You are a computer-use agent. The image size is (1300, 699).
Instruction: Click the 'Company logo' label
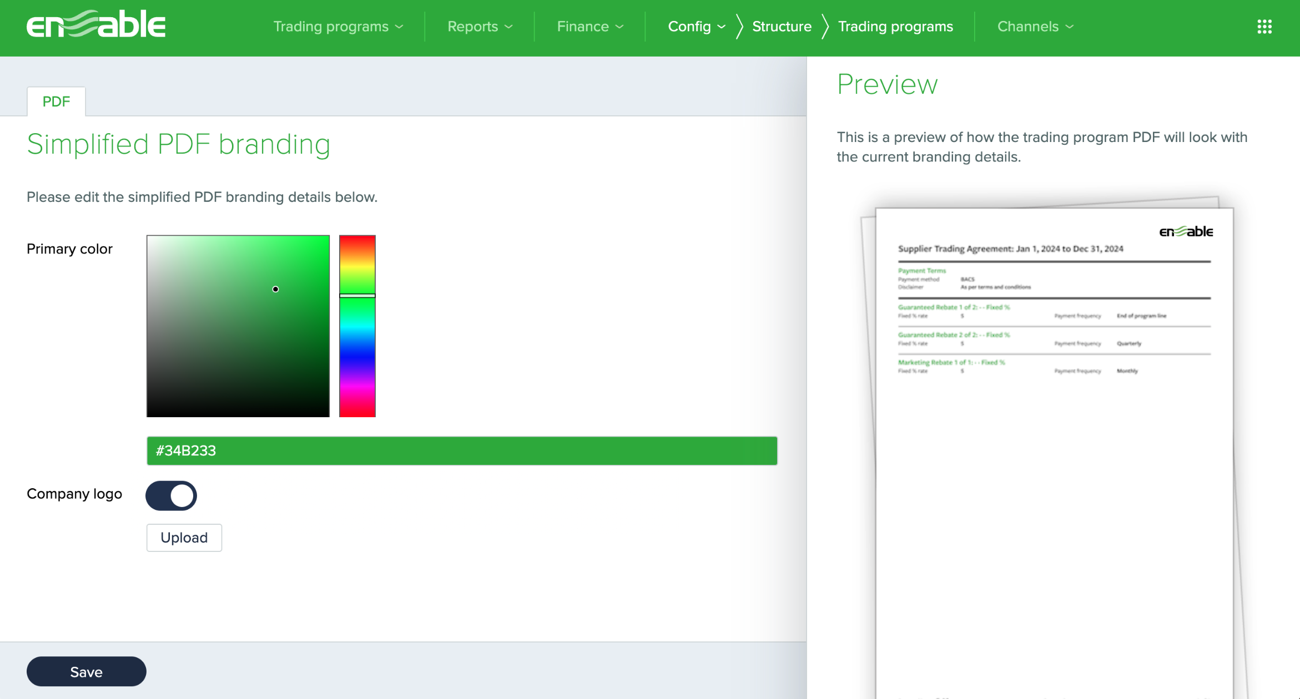(74, 494)
